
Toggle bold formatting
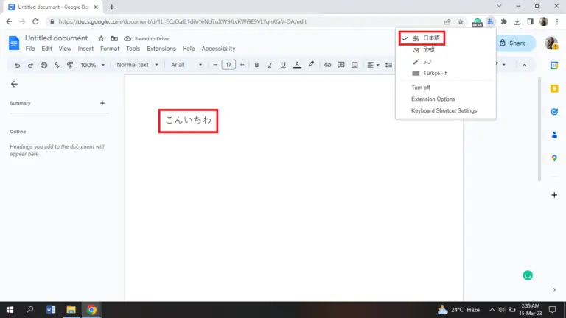click(x=257, y=65)
